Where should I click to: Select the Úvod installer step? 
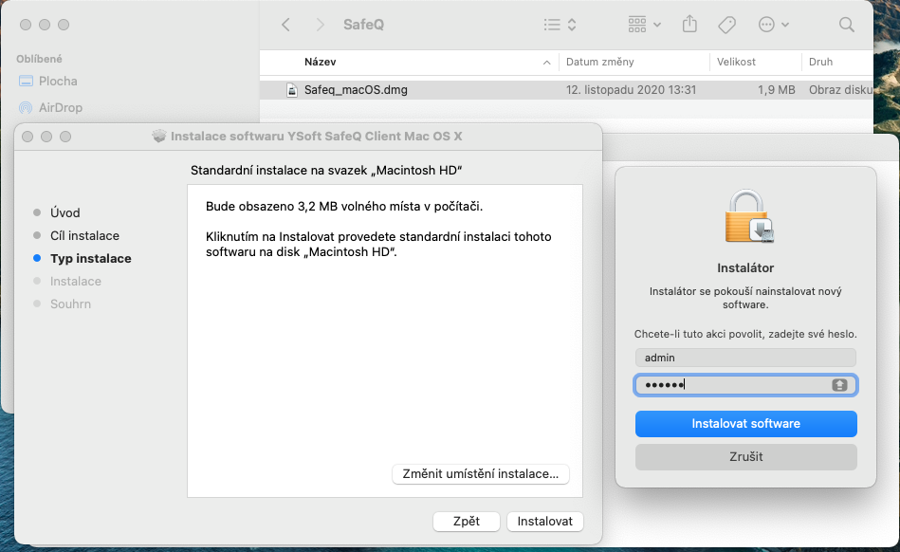[64, 212]
